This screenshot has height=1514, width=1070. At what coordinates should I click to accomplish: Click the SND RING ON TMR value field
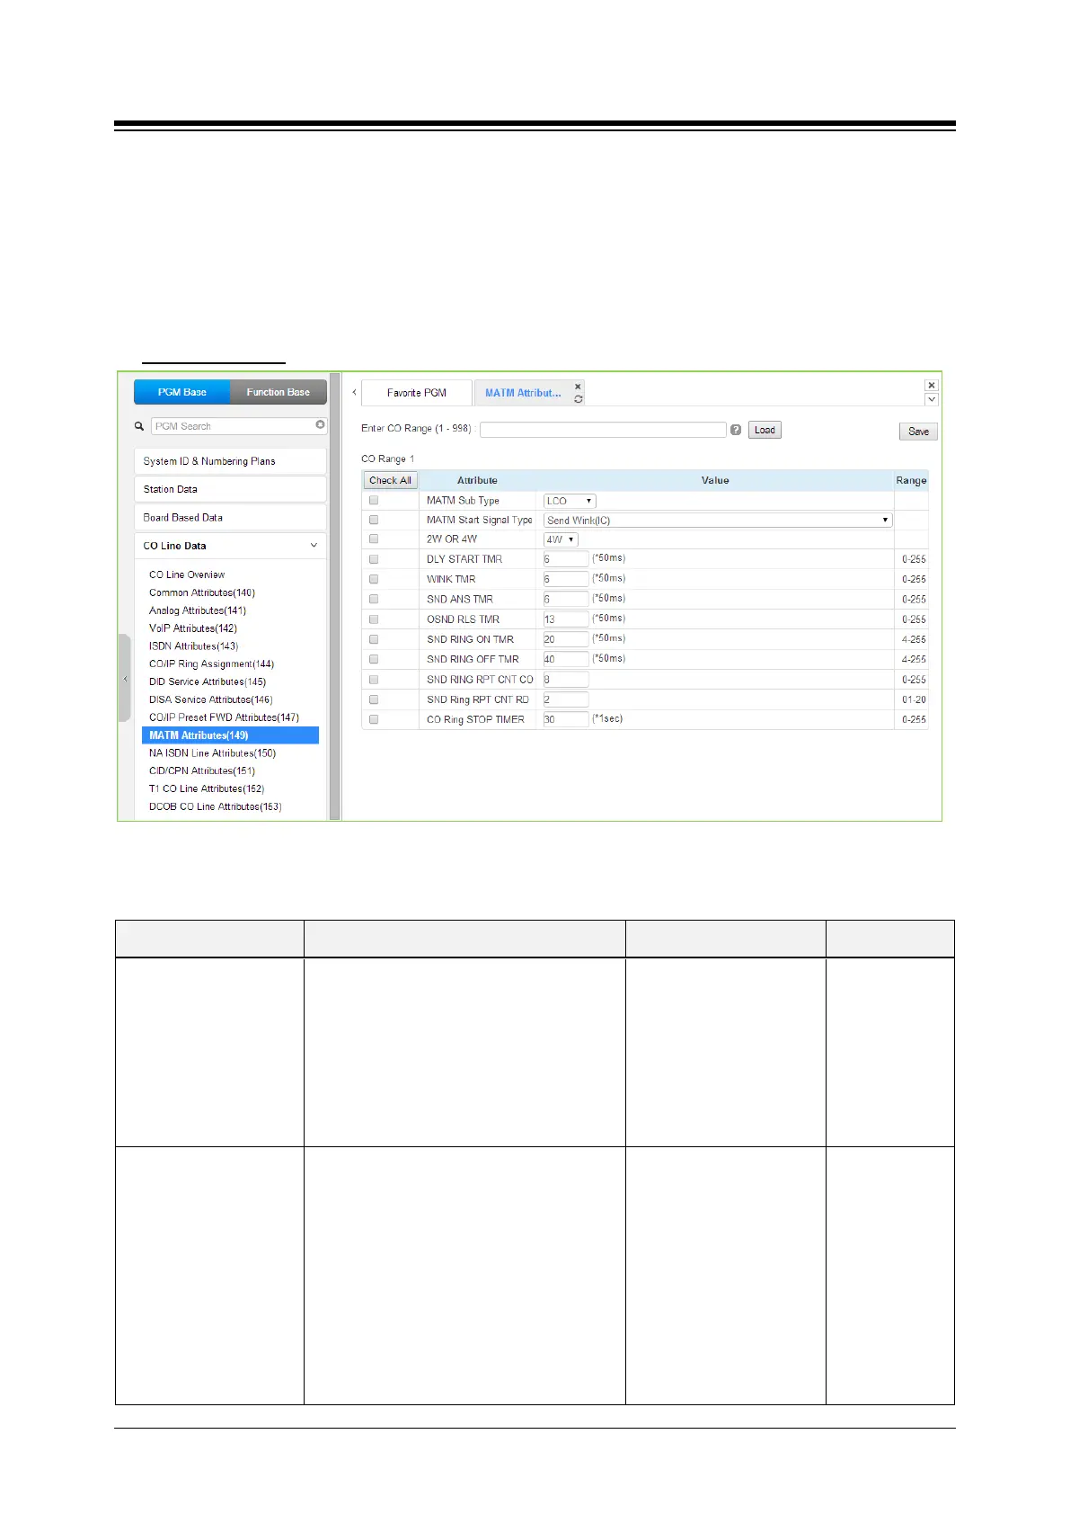566,639
